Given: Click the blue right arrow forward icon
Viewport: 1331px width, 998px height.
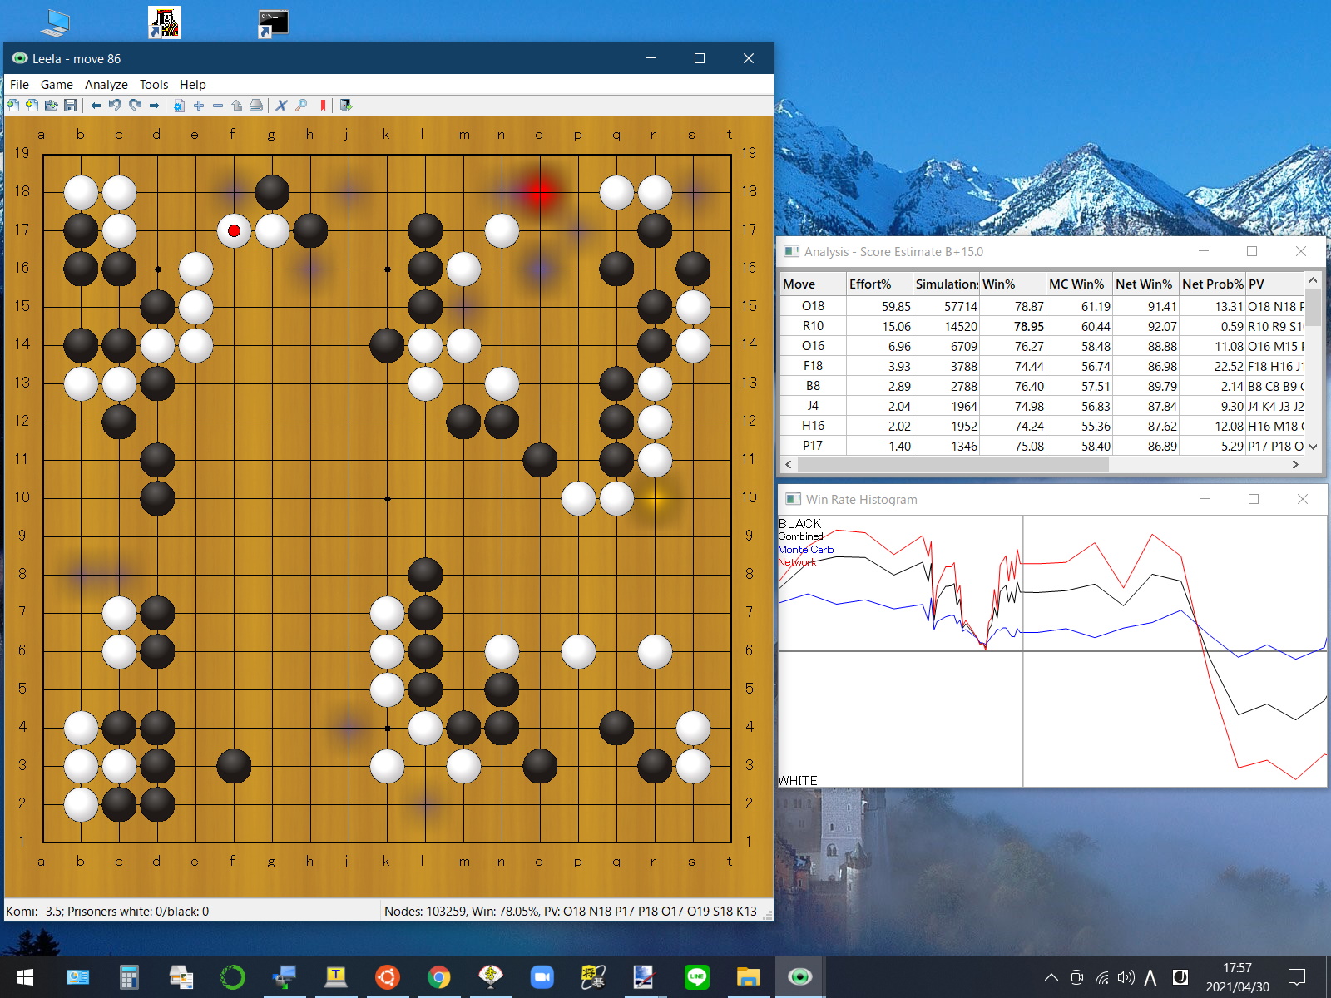Looking at the screenshot, I should 154,106.
